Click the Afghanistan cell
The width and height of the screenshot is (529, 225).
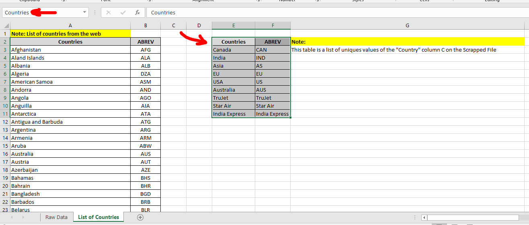coord(70,50)
